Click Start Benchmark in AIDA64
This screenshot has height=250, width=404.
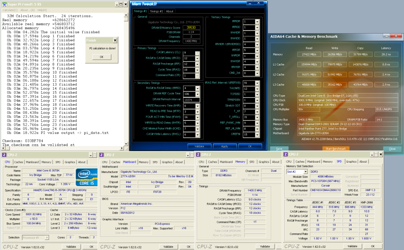coord(336,149)
